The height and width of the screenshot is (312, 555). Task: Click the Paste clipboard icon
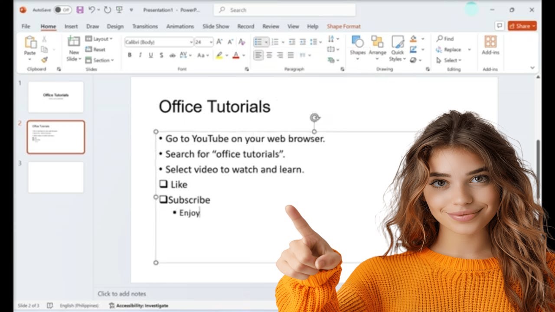30,42
